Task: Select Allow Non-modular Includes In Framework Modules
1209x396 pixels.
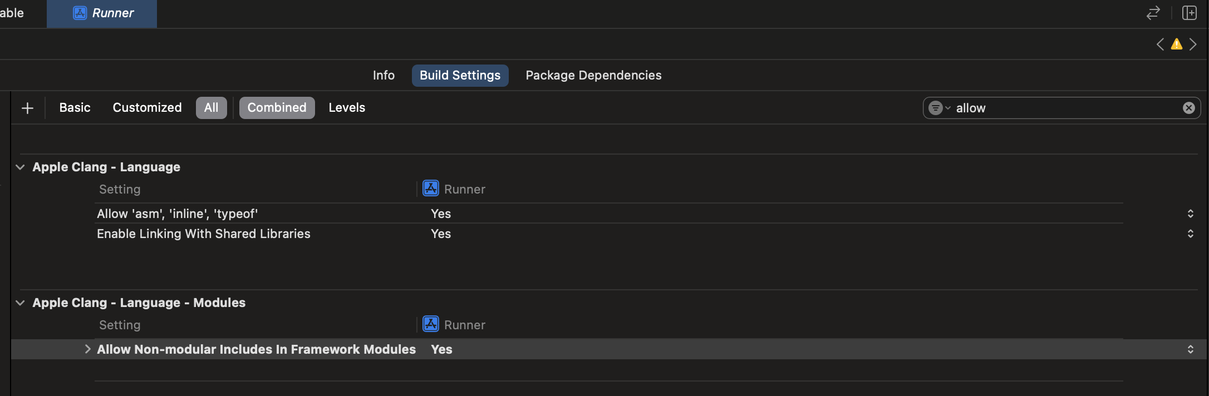Action: tap(256, 349)
